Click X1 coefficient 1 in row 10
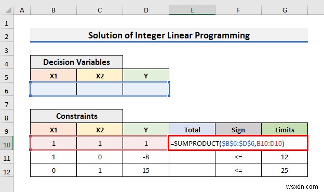324x192 pixels. point(53,143)
